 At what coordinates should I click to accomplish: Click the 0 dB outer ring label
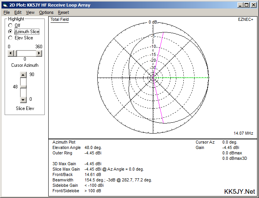(153, 22)
